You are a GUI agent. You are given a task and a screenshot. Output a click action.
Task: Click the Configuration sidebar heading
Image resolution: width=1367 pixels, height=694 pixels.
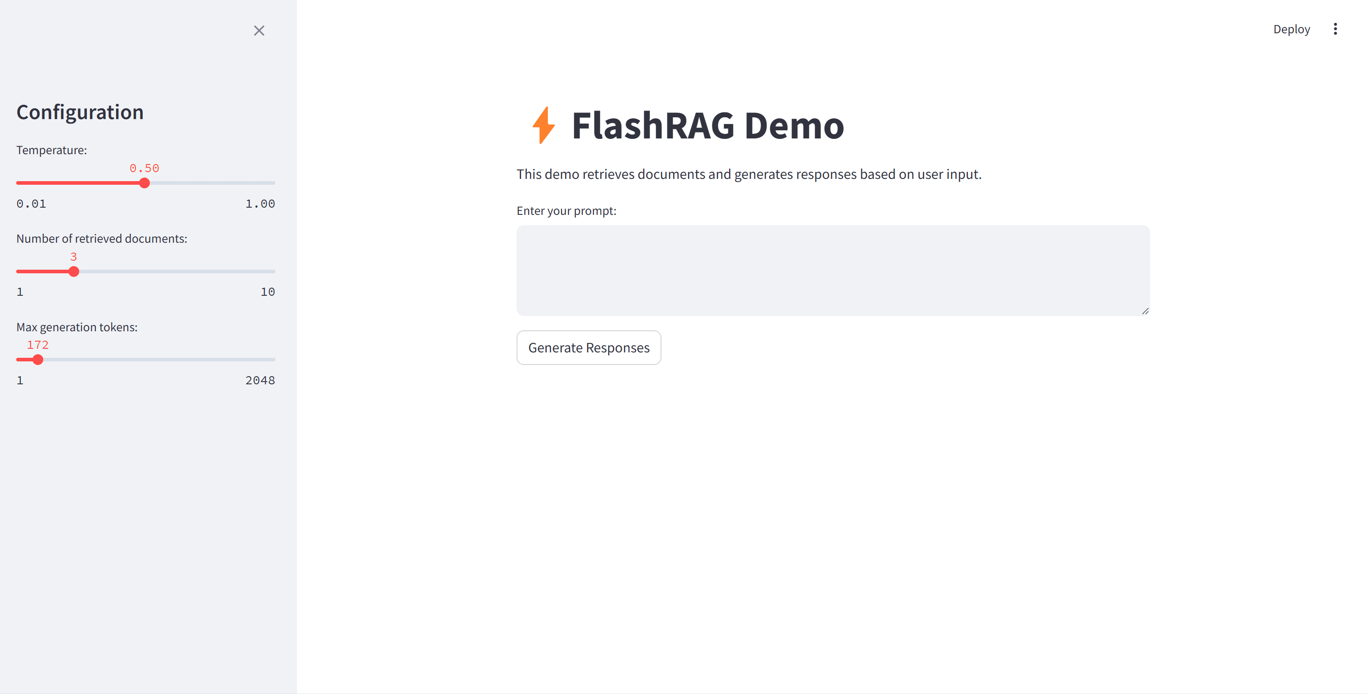pyautogui.click(x=80, y=112)
